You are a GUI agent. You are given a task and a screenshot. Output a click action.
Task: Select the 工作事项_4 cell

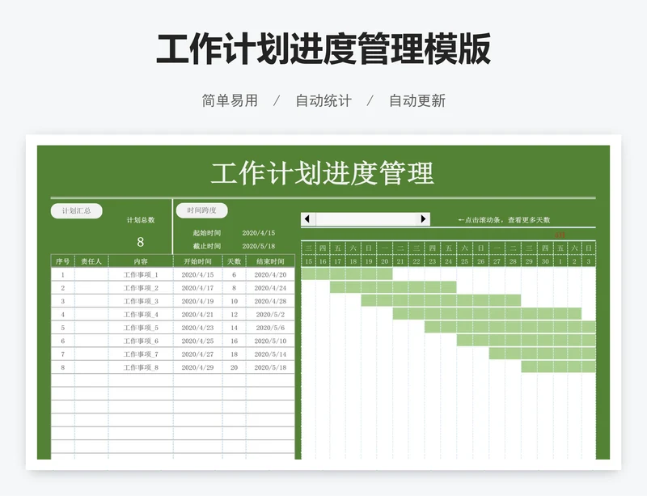140,314
